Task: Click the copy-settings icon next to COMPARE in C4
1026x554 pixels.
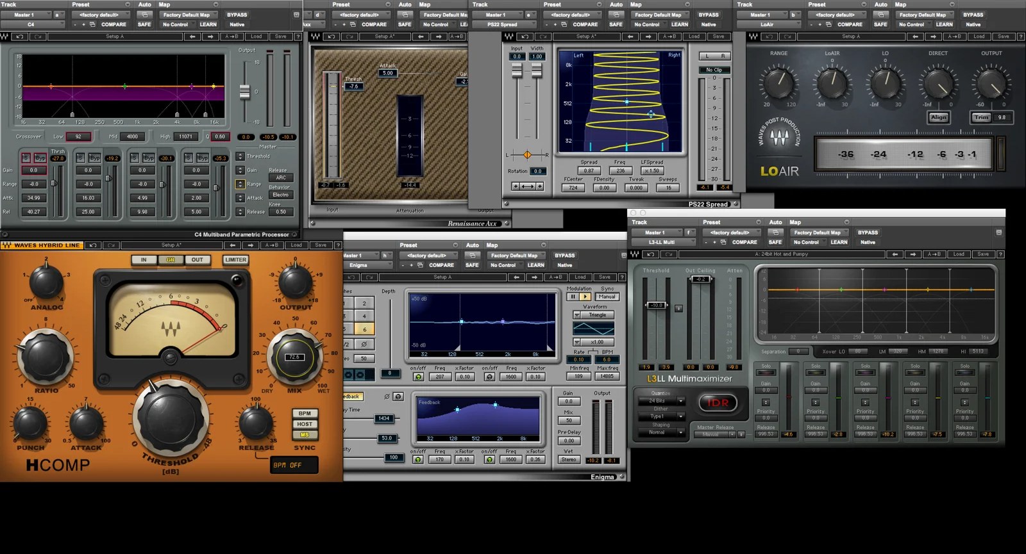Action: (92, 24)
